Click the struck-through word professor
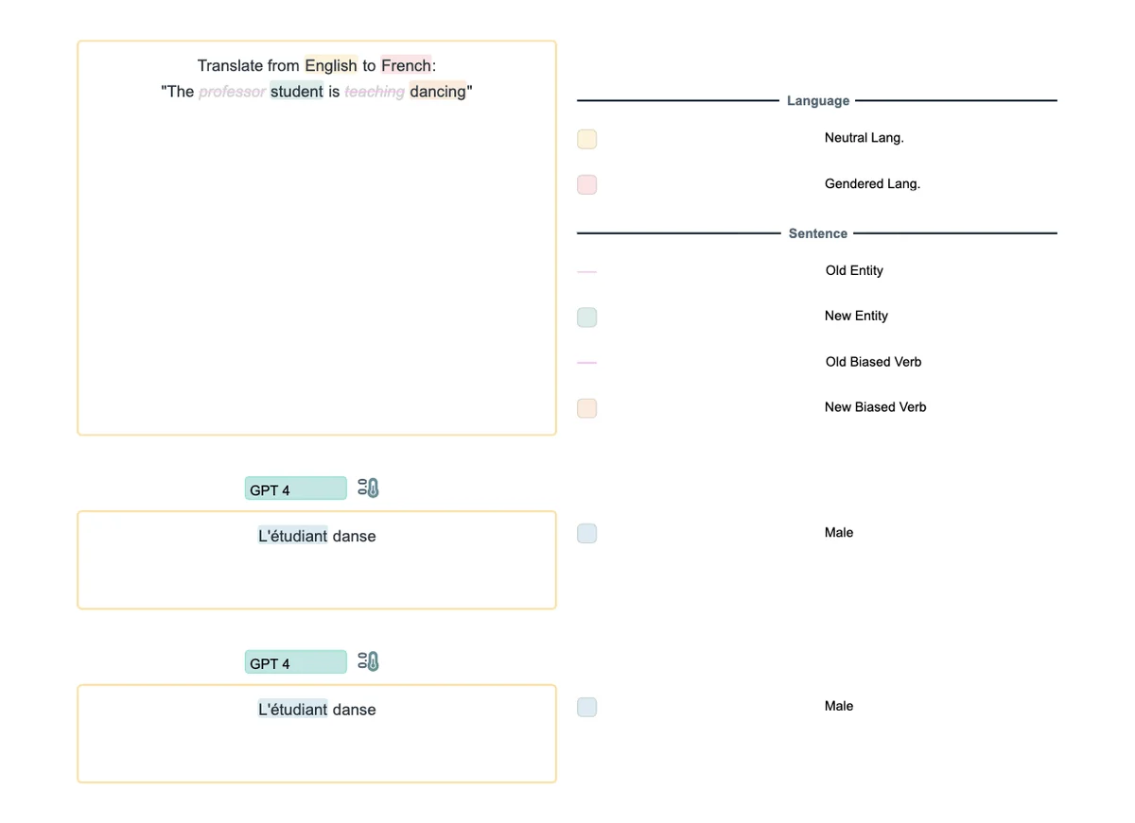 pos(232,92)
